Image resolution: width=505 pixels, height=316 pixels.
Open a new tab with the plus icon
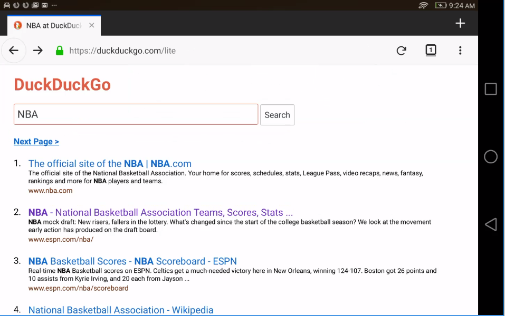[x=460, y=23]
